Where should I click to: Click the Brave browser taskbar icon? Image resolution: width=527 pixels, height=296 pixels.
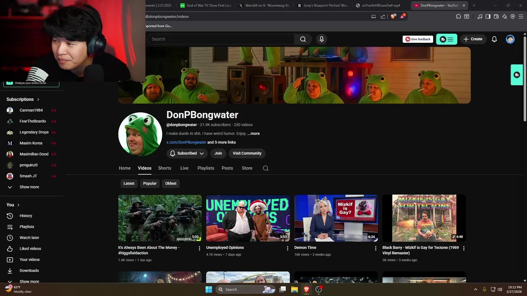click(x=306, y=289)
